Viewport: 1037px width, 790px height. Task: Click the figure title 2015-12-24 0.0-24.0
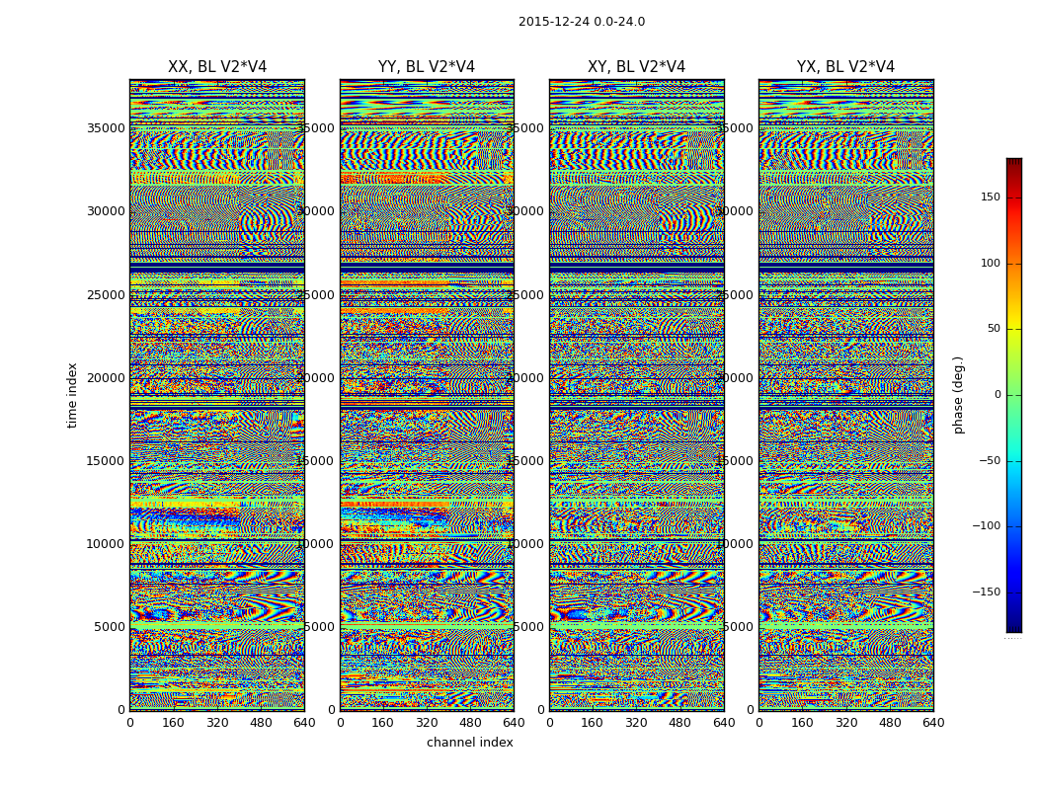pyautogui.click(x=581, y=22)
